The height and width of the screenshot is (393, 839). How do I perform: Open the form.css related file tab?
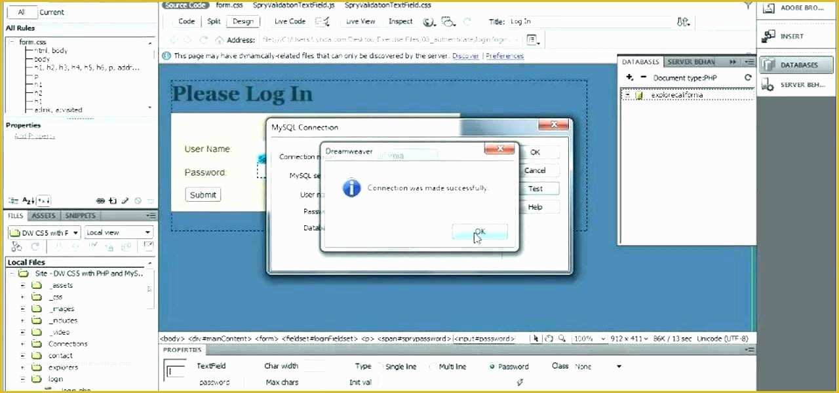pos(229,5)
